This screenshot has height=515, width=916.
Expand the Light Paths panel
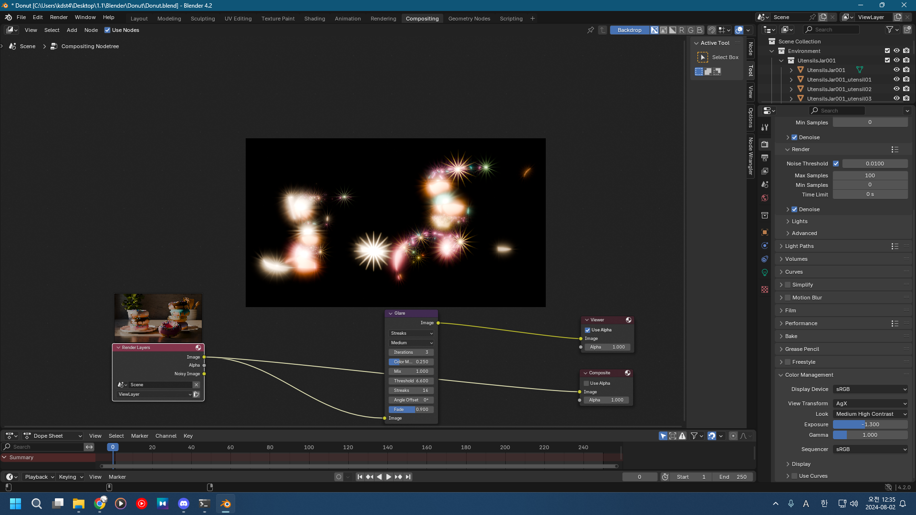pyautogui.click(x=800, y=246)
